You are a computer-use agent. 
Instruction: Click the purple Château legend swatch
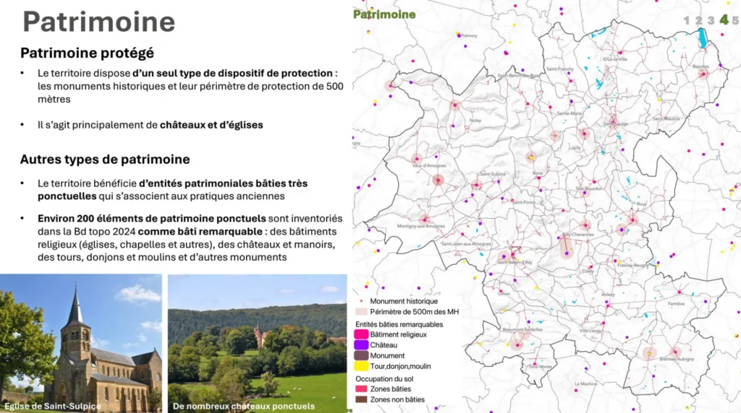tap(360, 345)
